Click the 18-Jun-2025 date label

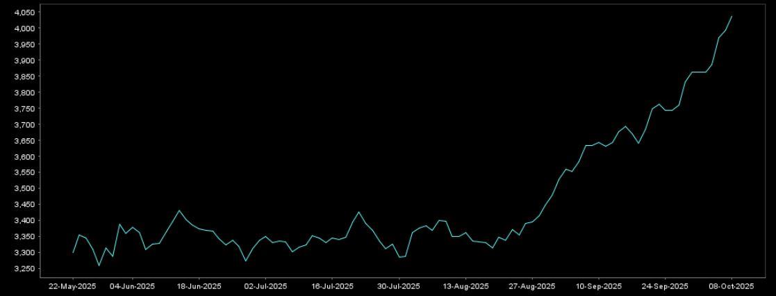[199, 286]
